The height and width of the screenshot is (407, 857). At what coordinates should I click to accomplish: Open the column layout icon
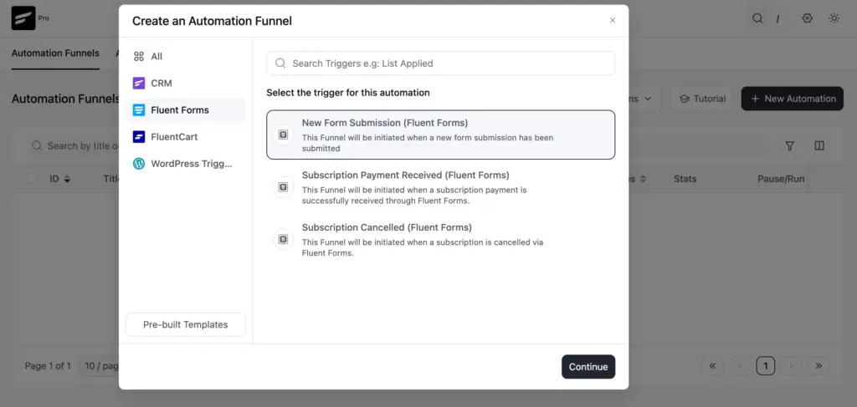pos(819,145)
